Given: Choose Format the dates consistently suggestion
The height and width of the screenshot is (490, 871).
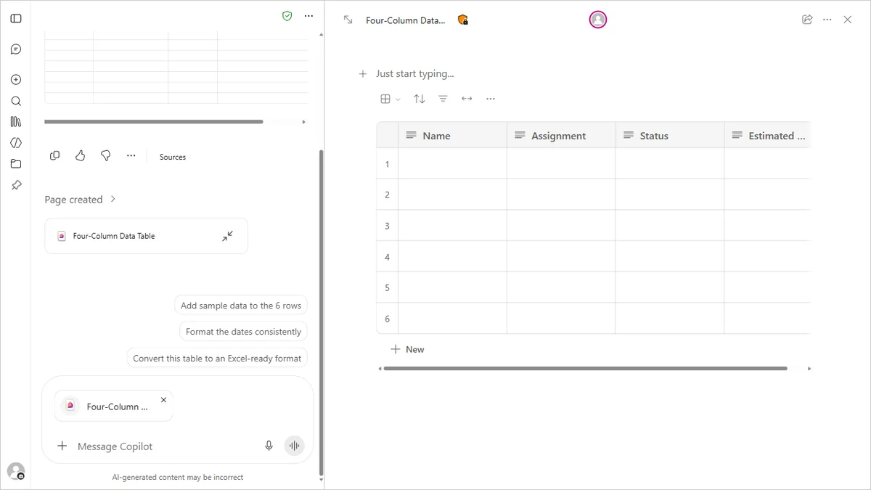Looking at the screenshot, I should click(243, 332).
